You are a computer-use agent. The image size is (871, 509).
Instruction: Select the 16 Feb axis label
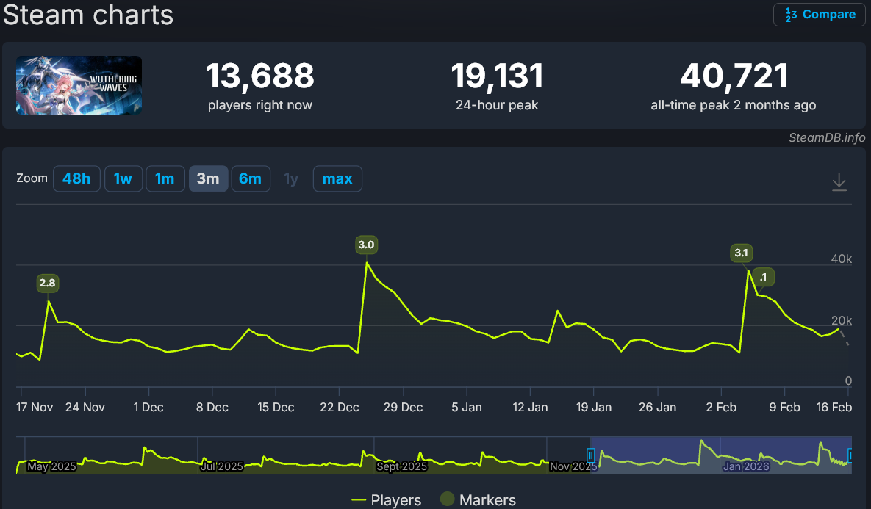tap(834, 408)
